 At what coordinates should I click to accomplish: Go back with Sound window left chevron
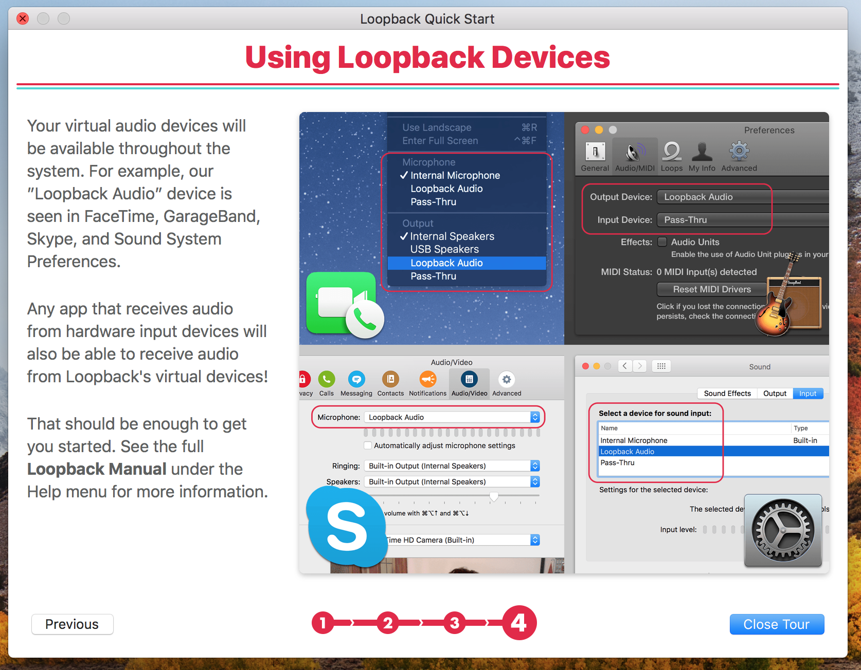625,366
